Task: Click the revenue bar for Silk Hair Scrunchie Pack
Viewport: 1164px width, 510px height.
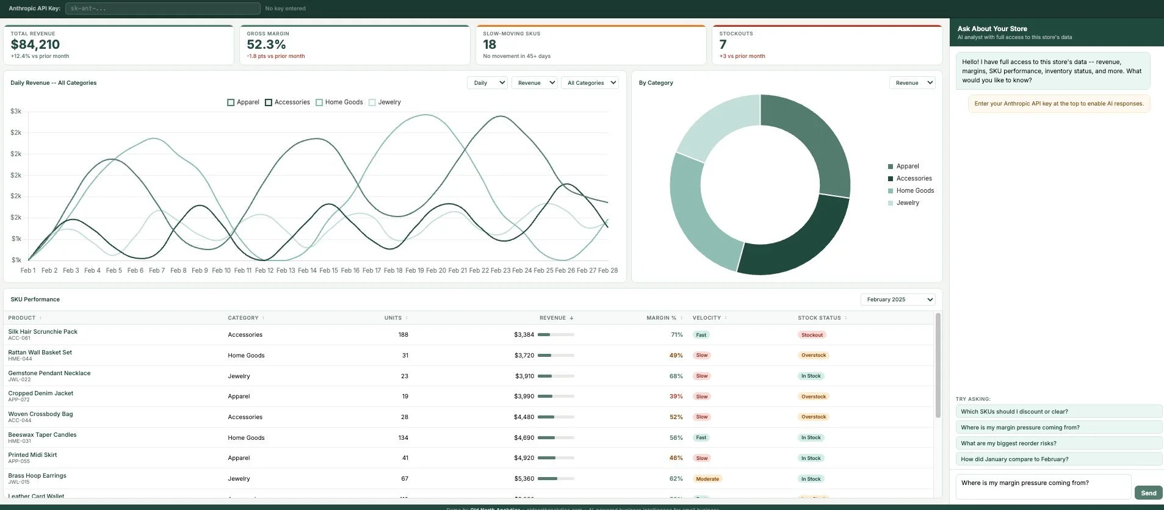Action: coord(555,335)
